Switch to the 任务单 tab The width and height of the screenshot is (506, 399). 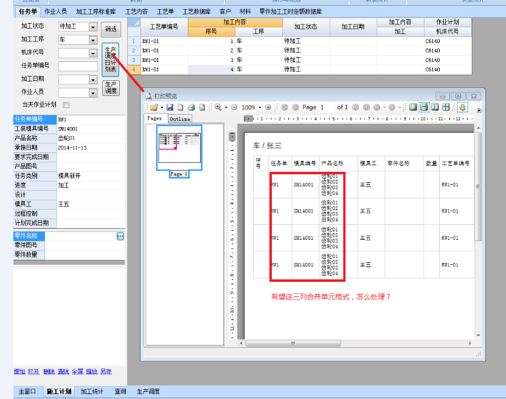point(28,12)
